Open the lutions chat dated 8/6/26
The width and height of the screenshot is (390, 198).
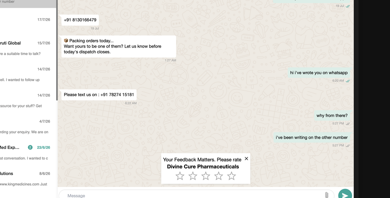click(x=28, y=179)
